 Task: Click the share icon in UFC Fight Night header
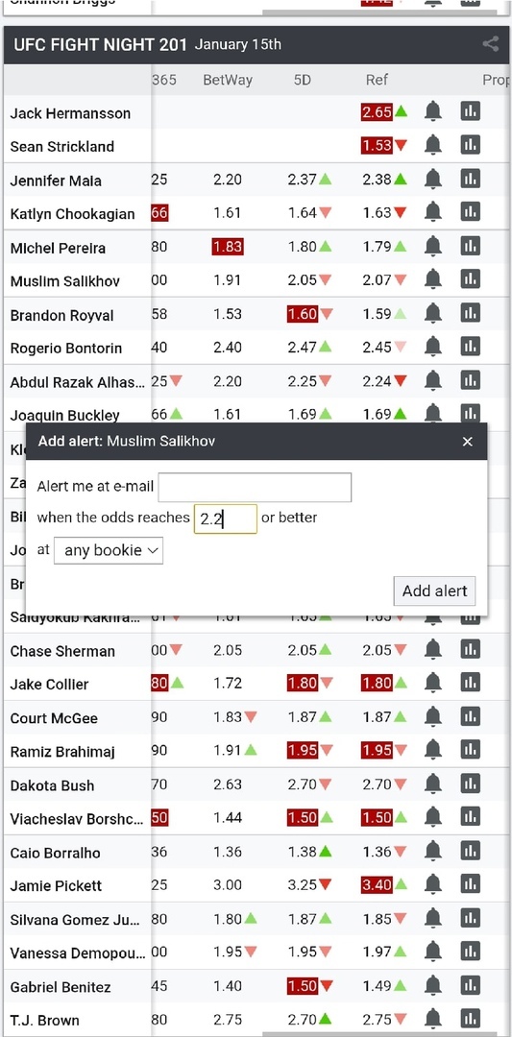[490, 44]
